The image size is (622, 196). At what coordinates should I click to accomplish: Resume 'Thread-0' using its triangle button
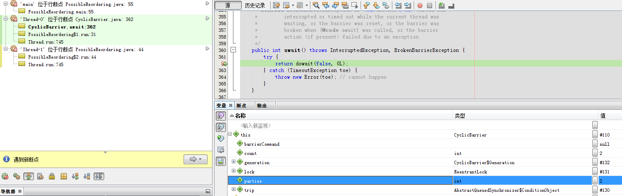point(207,18)
